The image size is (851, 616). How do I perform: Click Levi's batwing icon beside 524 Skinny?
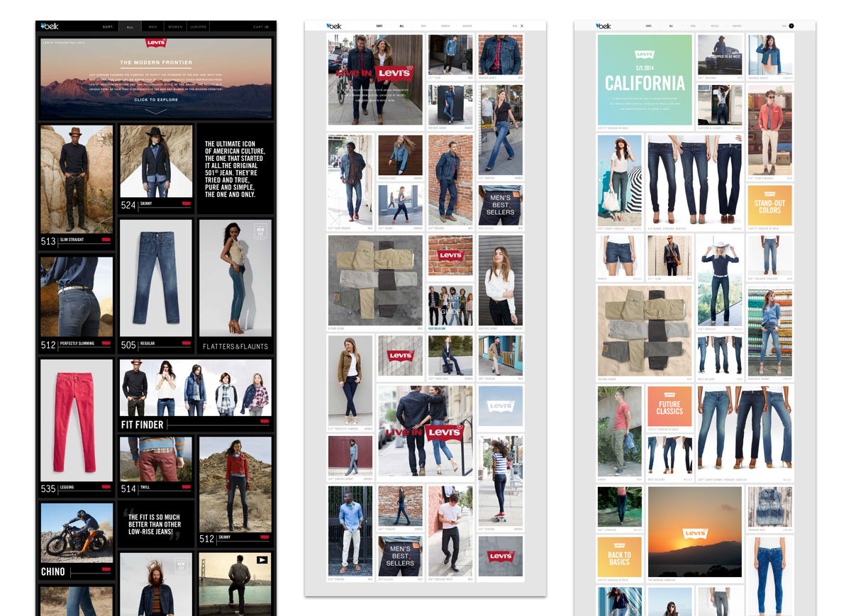point(187,205)
